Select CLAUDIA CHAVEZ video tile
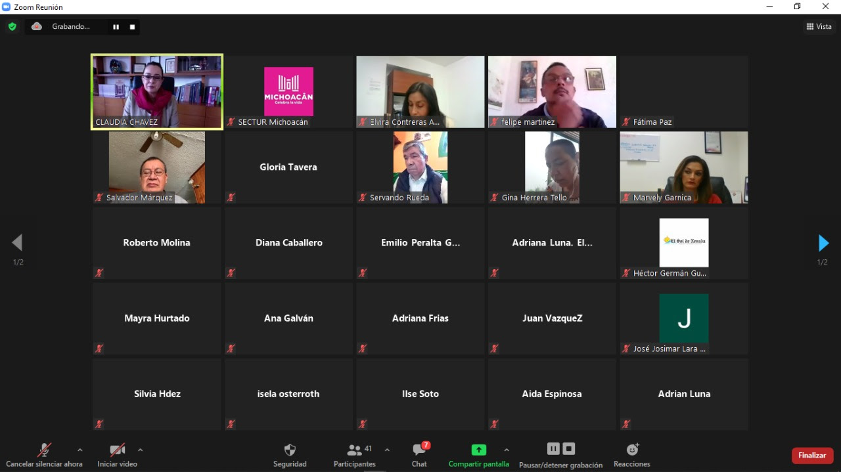841x472 pixels. pos(157,91)
